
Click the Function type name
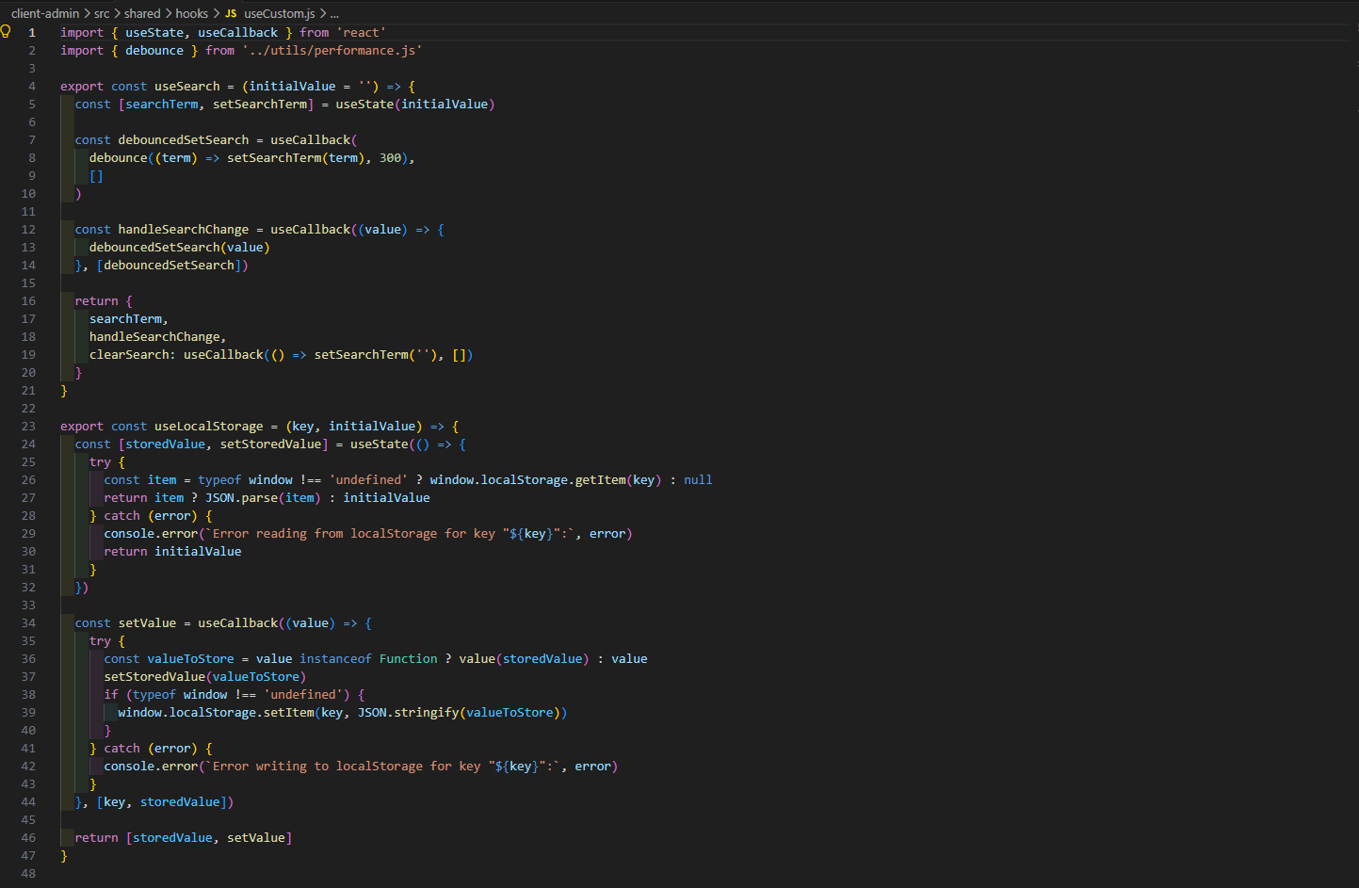[x=409, y=658]
